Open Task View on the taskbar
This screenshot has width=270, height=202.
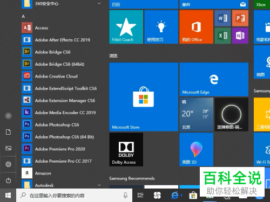[140, 196]
